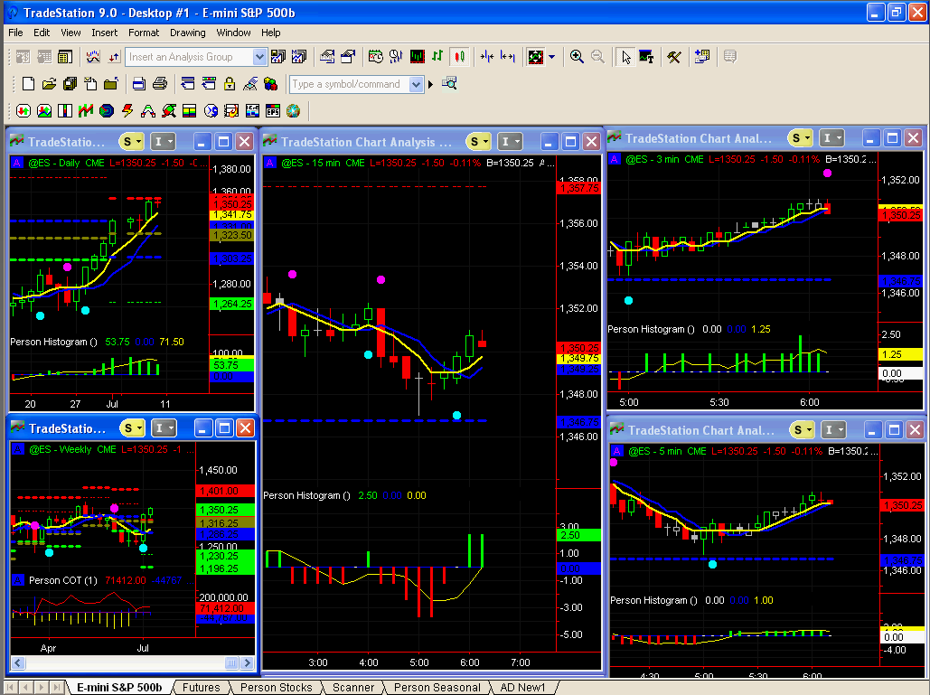Click the blue radar circle shortcut icon
The image size is (930, 695).
tap(107, 111)
